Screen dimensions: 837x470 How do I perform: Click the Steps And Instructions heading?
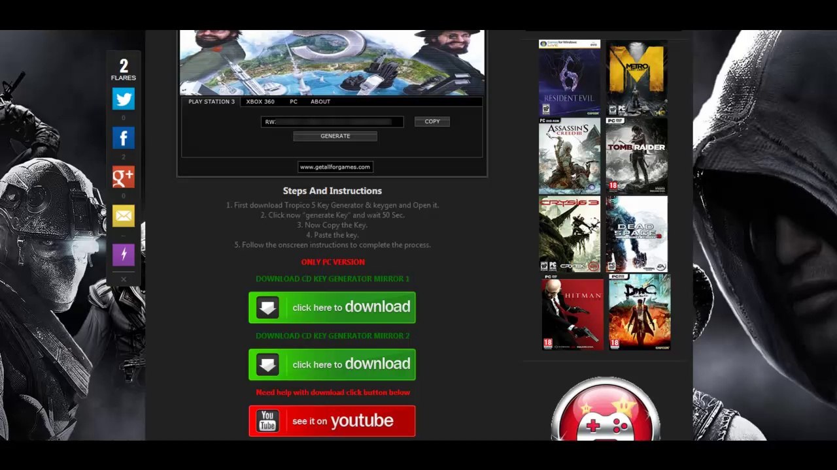(x=332, y=191)
